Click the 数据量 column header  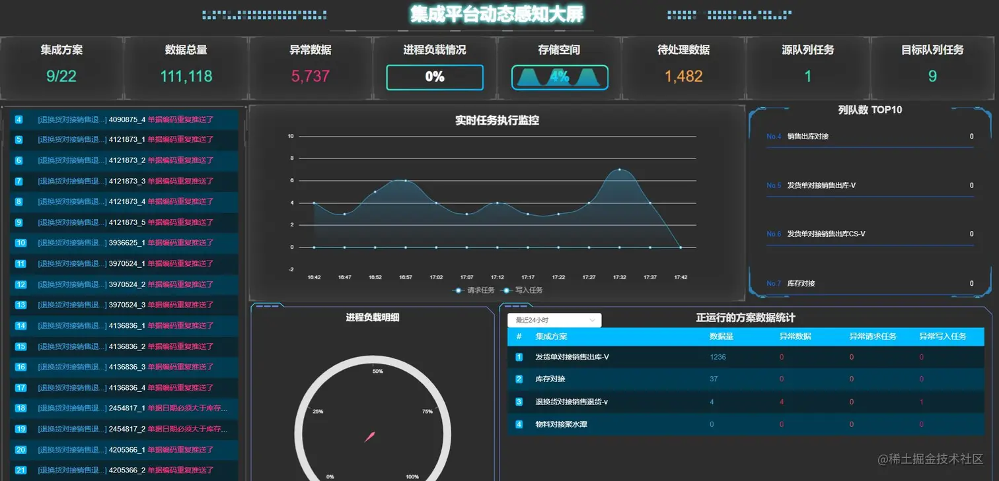pos(721,337)
